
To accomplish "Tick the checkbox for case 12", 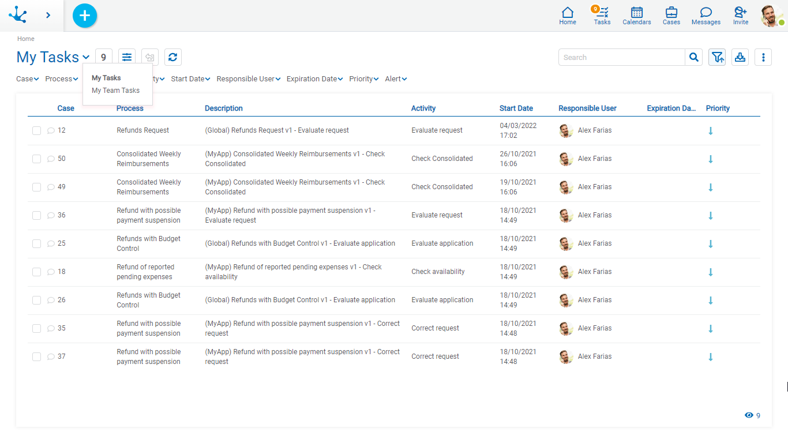I will click(36, 131).
